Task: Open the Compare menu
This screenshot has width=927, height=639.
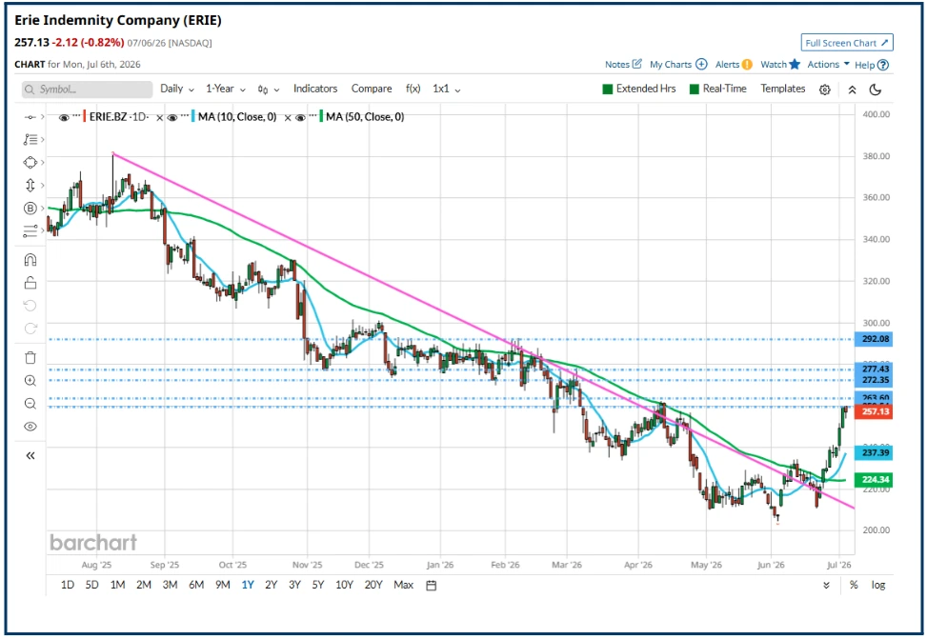Action: coord(372,89)
